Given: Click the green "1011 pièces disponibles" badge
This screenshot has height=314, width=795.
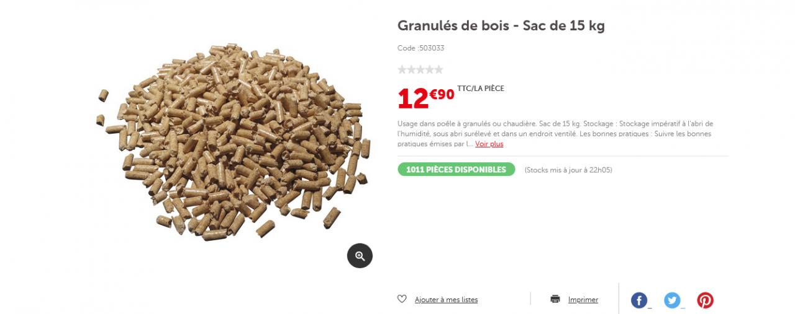Looking at the screenshot, I should 456,170.
